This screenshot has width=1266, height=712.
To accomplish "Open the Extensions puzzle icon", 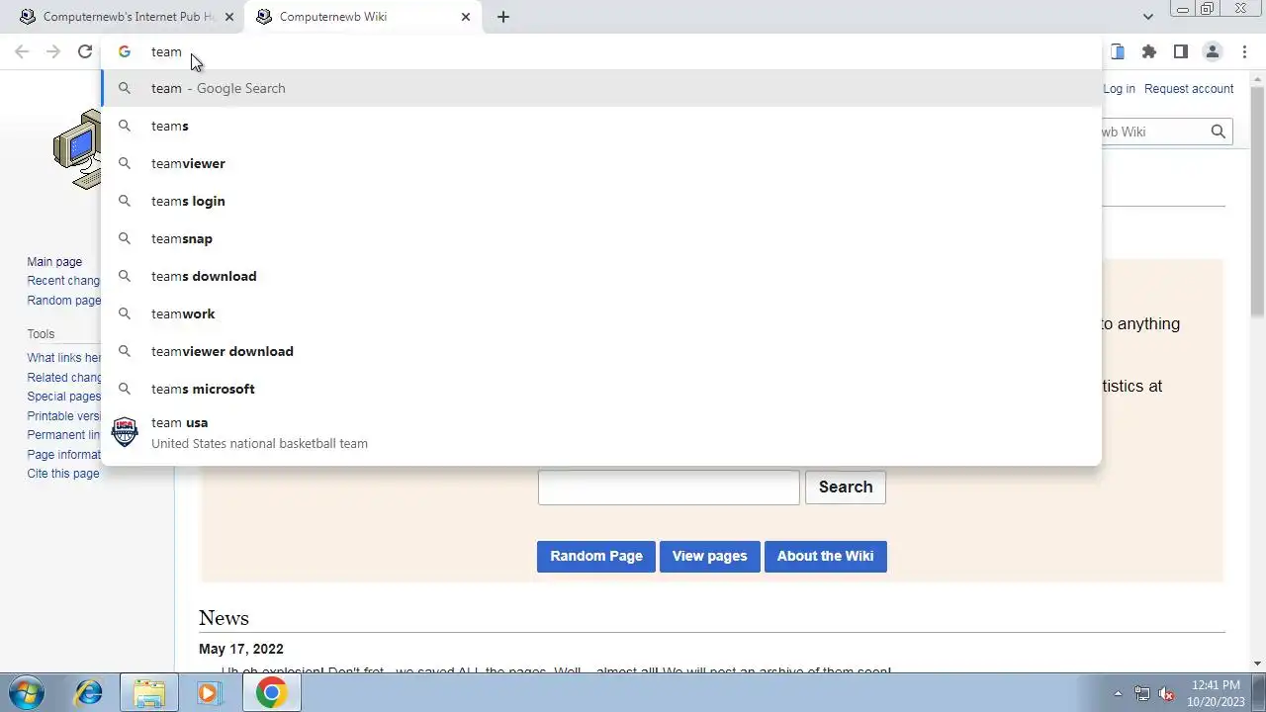I will (1148, 51).
